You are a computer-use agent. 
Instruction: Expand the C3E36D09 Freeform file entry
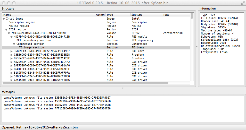pyautogui.click(x=11, y=55)
